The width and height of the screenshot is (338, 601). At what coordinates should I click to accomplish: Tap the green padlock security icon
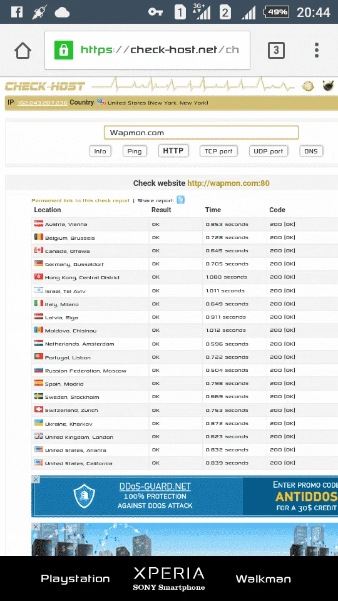tap(64, 50)
